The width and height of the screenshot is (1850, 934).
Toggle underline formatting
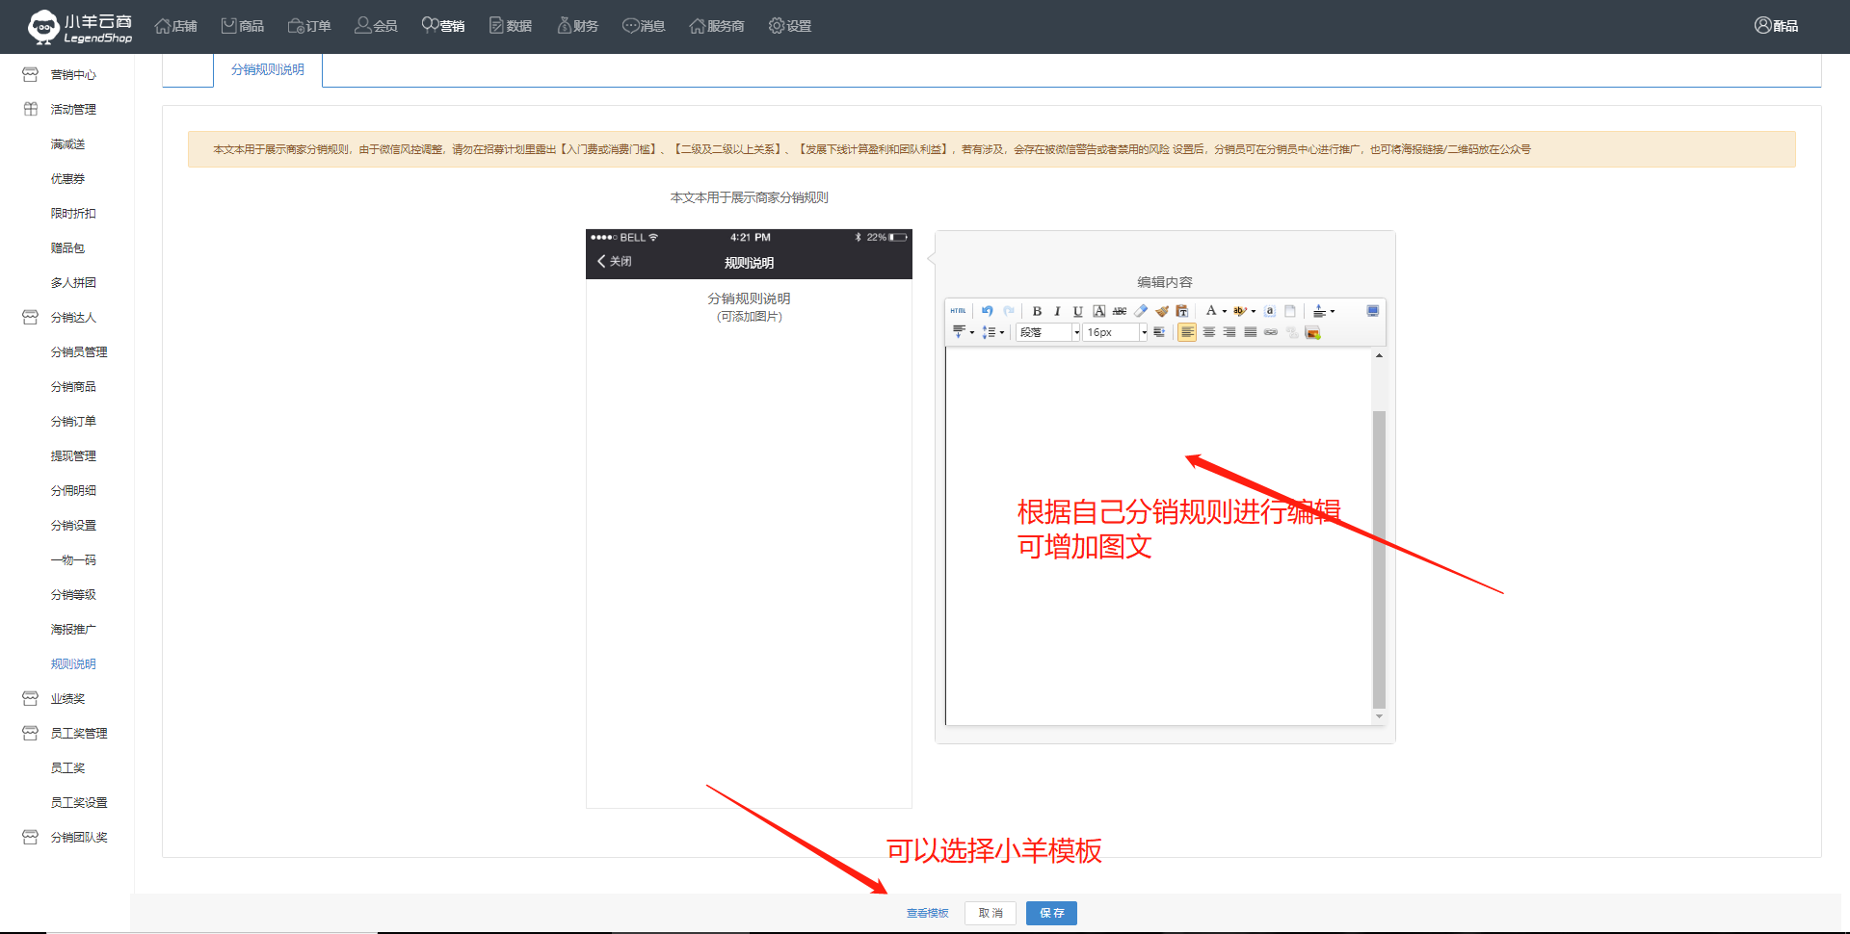coord(1078,311)
